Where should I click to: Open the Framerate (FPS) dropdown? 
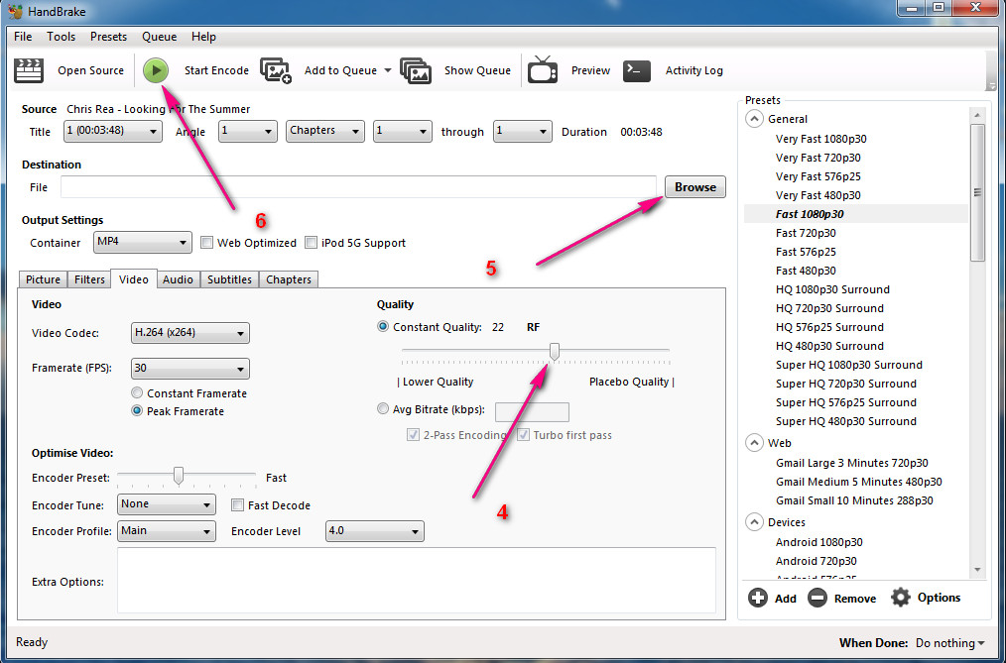(189, 369)
